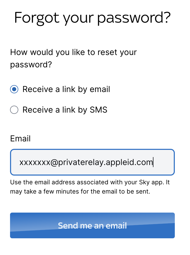Click the helper text mentioning your Sky app
The height and width of the screenshot is (255, 190).
pos(90,187)
